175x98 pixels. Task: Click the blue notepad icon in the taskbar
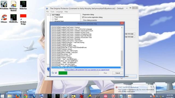click(121, 96)
